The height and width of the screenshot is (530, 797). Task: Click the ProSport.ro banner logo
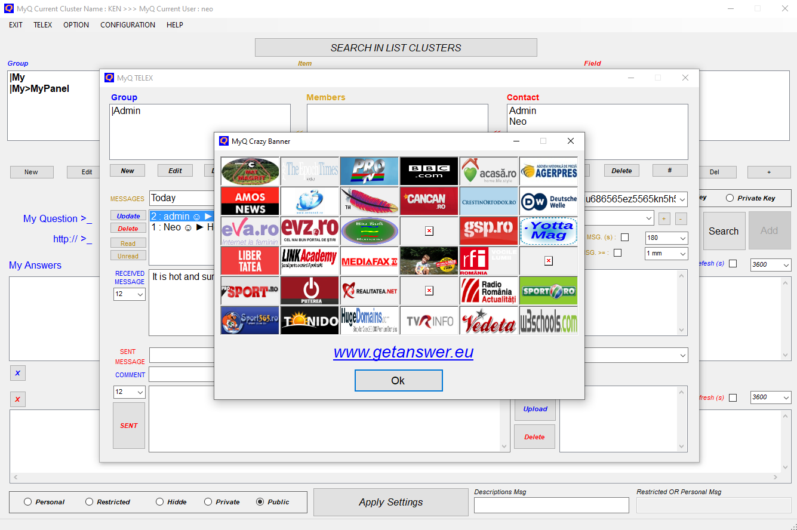(250, 291)
